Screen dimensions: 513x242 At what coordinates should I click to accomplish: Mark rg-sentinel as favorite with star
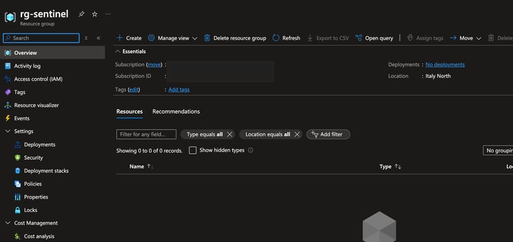point(95,14)
